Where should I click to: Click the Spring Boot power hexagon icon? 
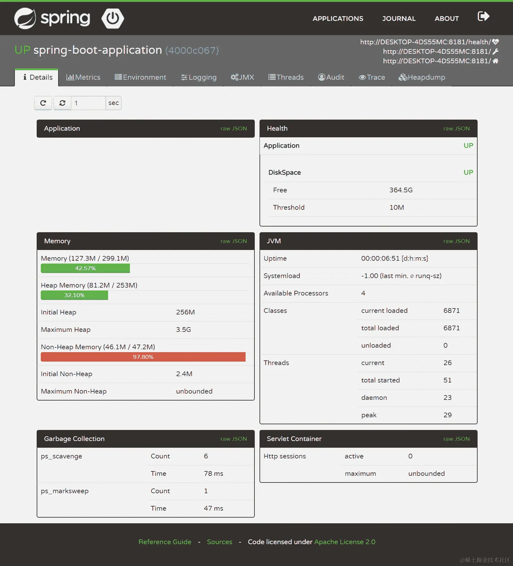[x=113, y=18]
